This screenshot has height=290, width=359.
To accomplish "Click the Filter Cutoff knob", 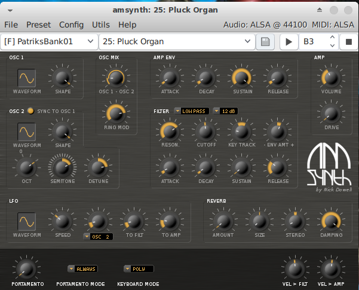I will pos(206,131).
